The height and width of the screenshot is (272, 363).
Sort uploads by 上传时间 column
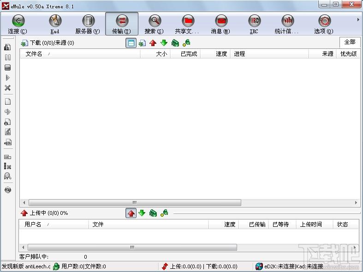point(315,225)
